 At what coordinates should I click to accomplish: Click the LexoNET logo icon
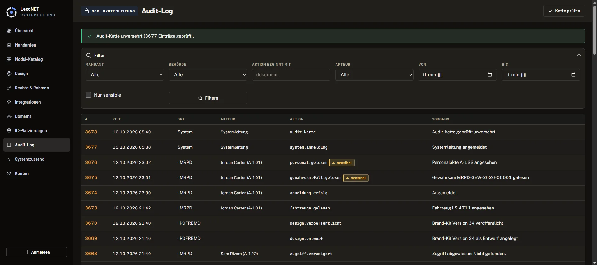tap(12, 12)
